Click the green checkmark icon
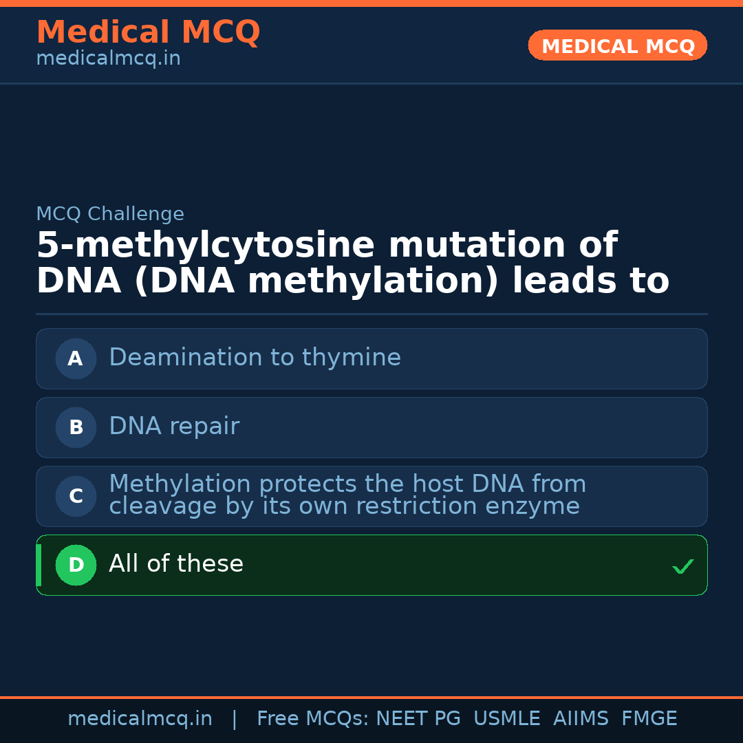Screen dimensions: 743x743 pyautogui.click(x=682, y=566)
